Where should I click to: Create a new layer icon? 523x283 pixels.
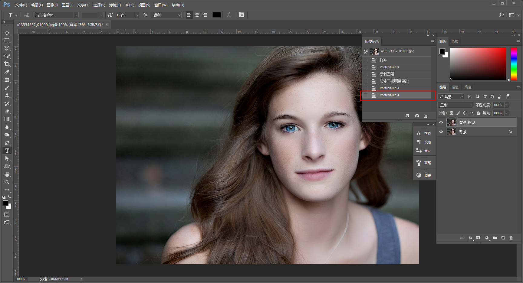click(503, 238)
